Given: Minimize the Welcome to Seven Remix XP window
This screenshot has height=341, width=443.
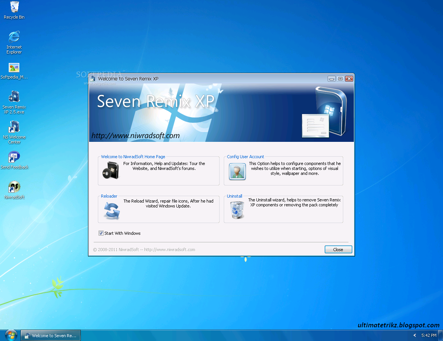Looking at the screenshot, I should 332,79.
